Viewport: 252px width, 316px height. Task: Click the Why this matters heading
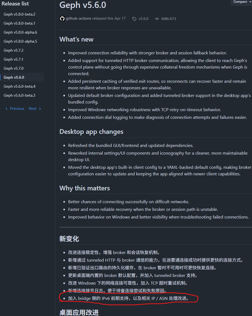(85, 188)
